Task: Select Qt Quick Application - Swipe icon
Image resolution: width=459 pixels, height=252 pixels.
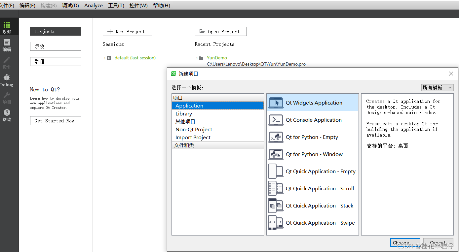Action: tap(276, 223)
